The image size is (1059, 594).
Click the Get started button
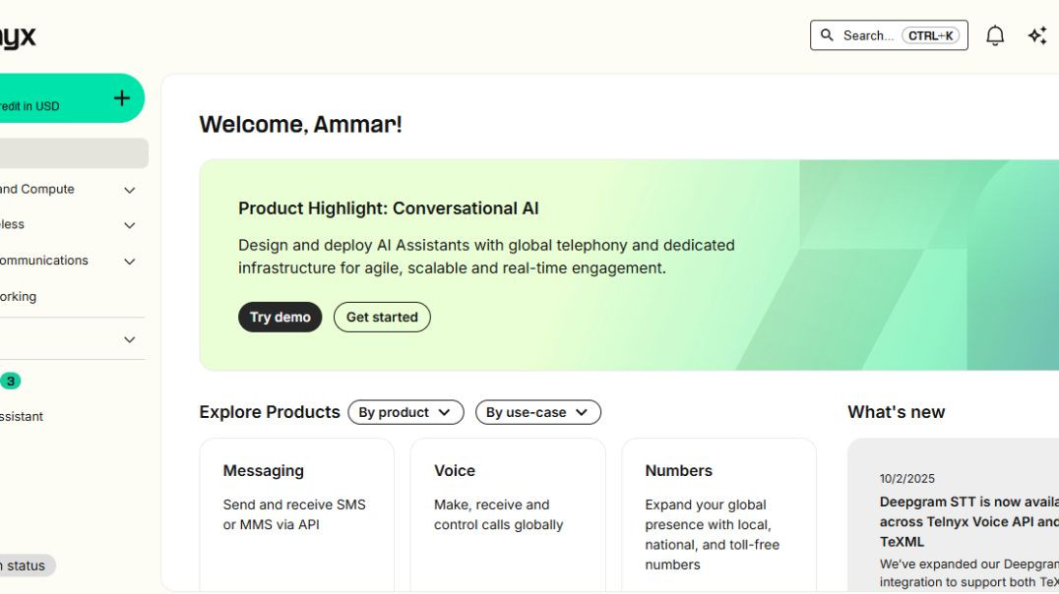pyautogui.click(x=382, y=317)
